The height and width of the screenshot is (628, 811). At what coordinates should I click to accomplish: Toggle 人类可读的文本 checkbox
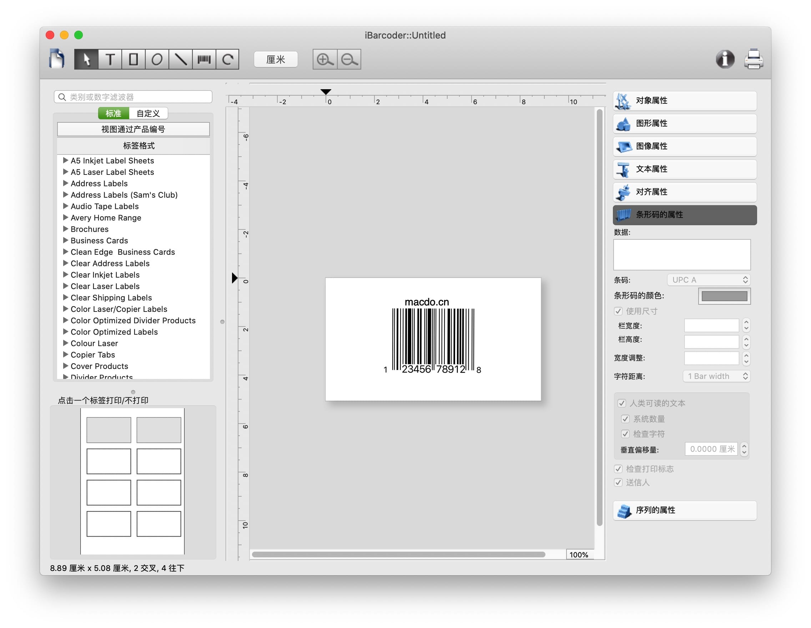click(x=621, y=403)
